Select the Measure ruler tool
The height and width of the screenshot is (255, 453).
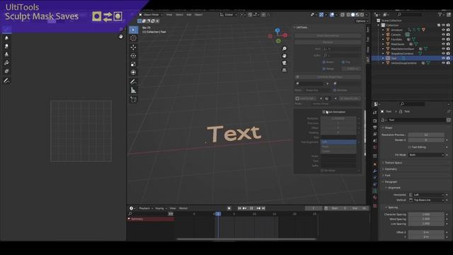pos(133,90)
